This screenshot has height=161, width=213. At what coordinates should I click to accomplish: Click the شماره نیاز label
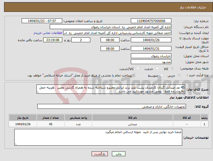coord(201,21)
